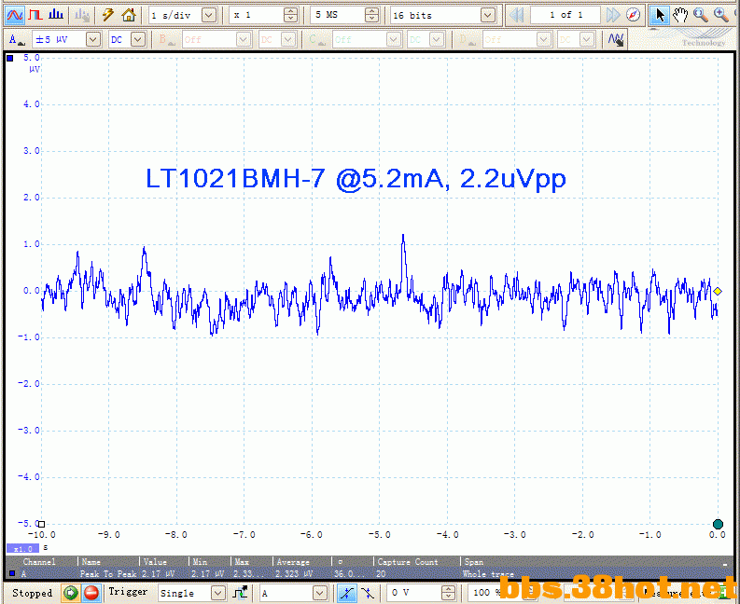The width and height of the screenshot is (740, 604).
Task: Select rising edge trigger toggle
Action: (x=347, y=593)
